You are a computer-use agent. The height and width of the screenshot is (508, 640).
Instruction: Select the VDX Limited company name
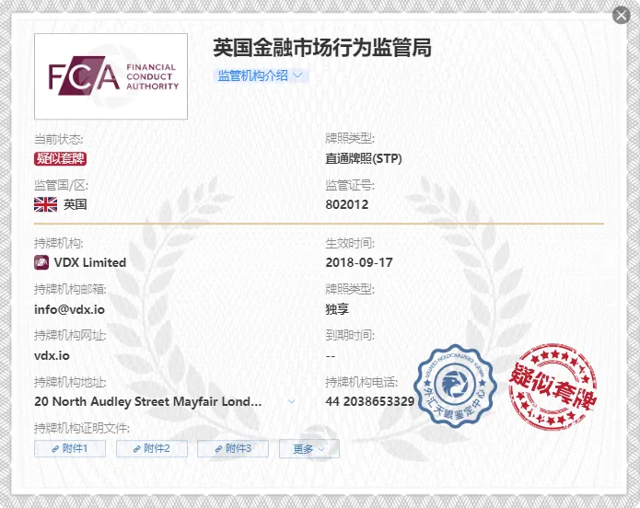coord(90,262)
